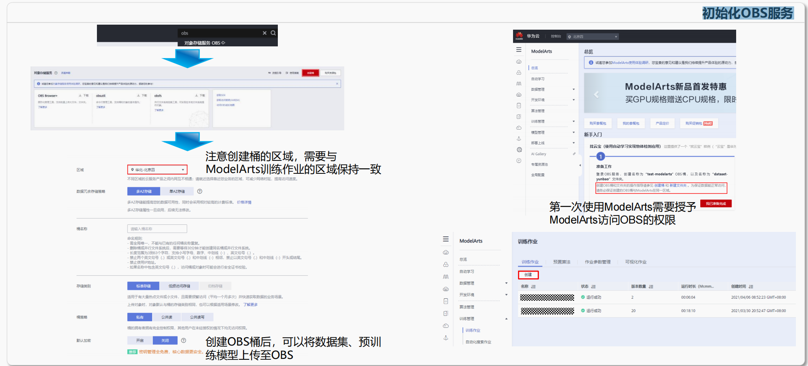Viewport: 808px width, 366px height.
Task: Open 全局配置 in 总览 window sidebar
Action: click(538, 175)
